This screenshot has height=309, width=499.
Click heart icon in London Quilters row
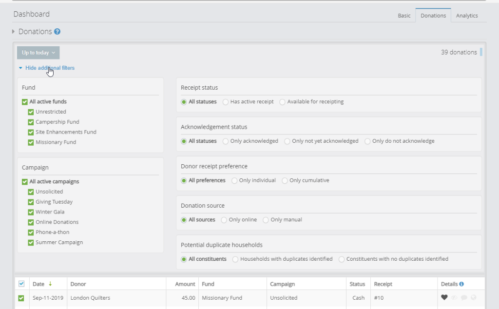(444, 297)
